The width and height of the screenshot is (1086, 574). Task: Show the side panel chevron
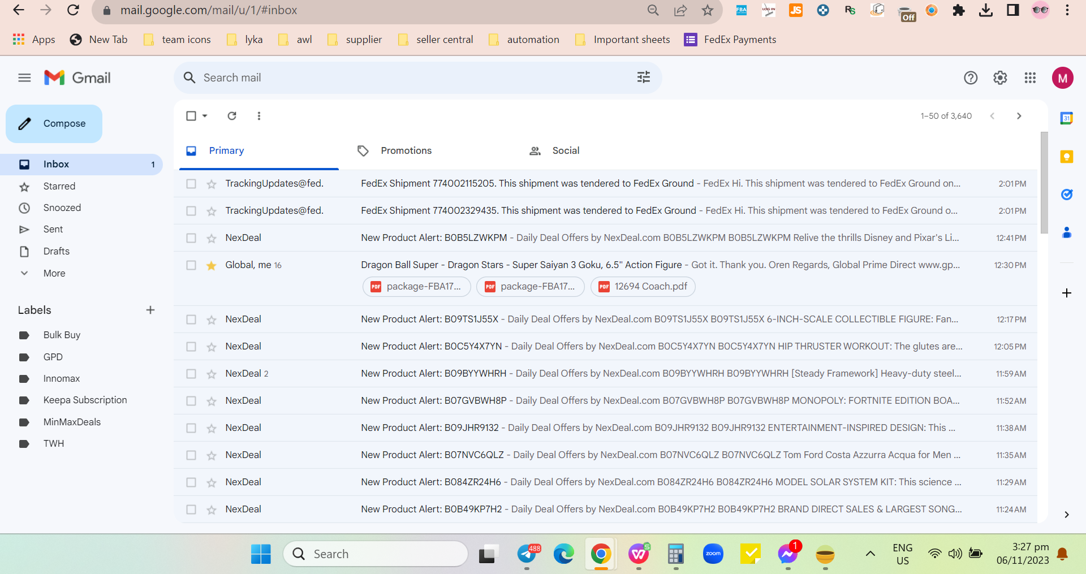[1067, 515]
